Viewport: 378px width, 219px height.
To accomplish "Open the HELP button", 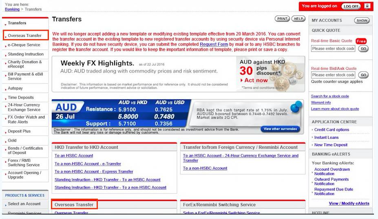I will 298,19.
